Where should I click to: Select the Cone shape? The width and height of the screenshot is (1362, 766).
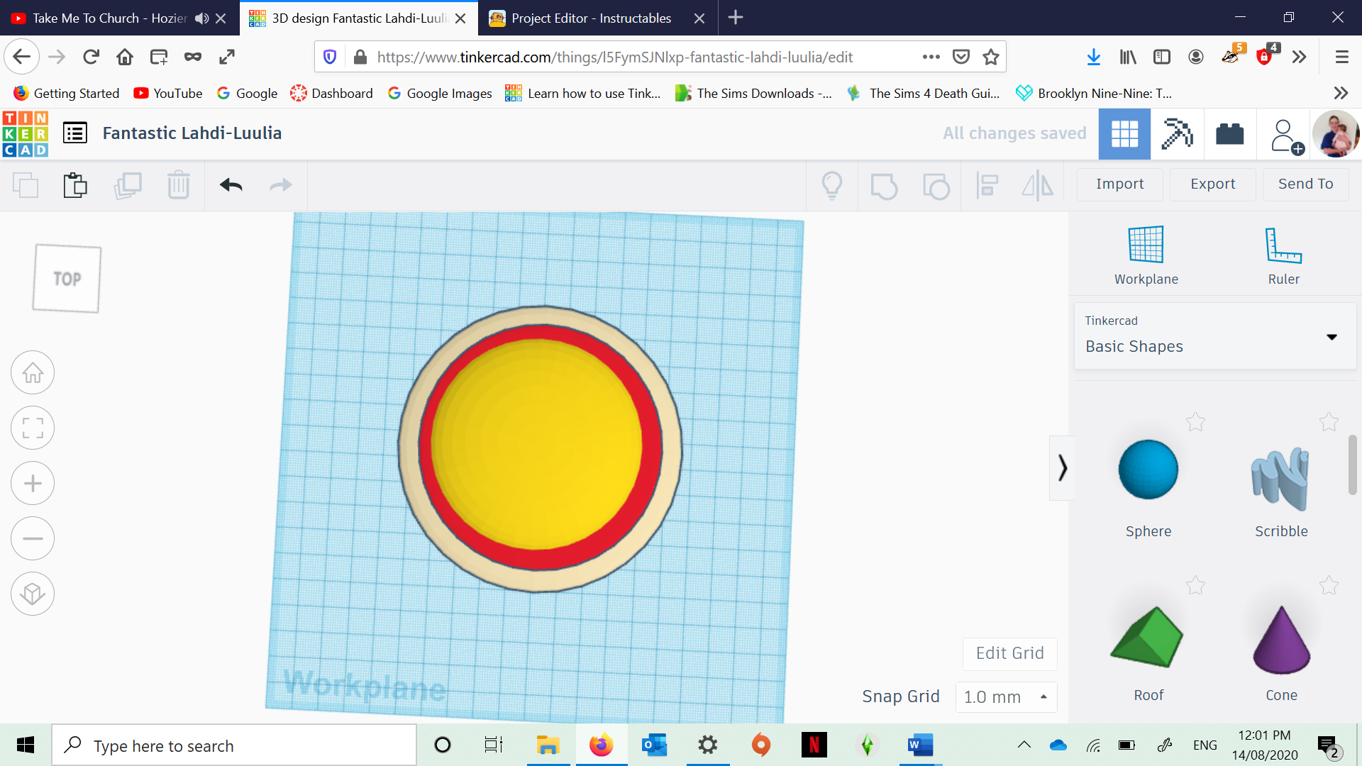click(x=1281, y=639)
